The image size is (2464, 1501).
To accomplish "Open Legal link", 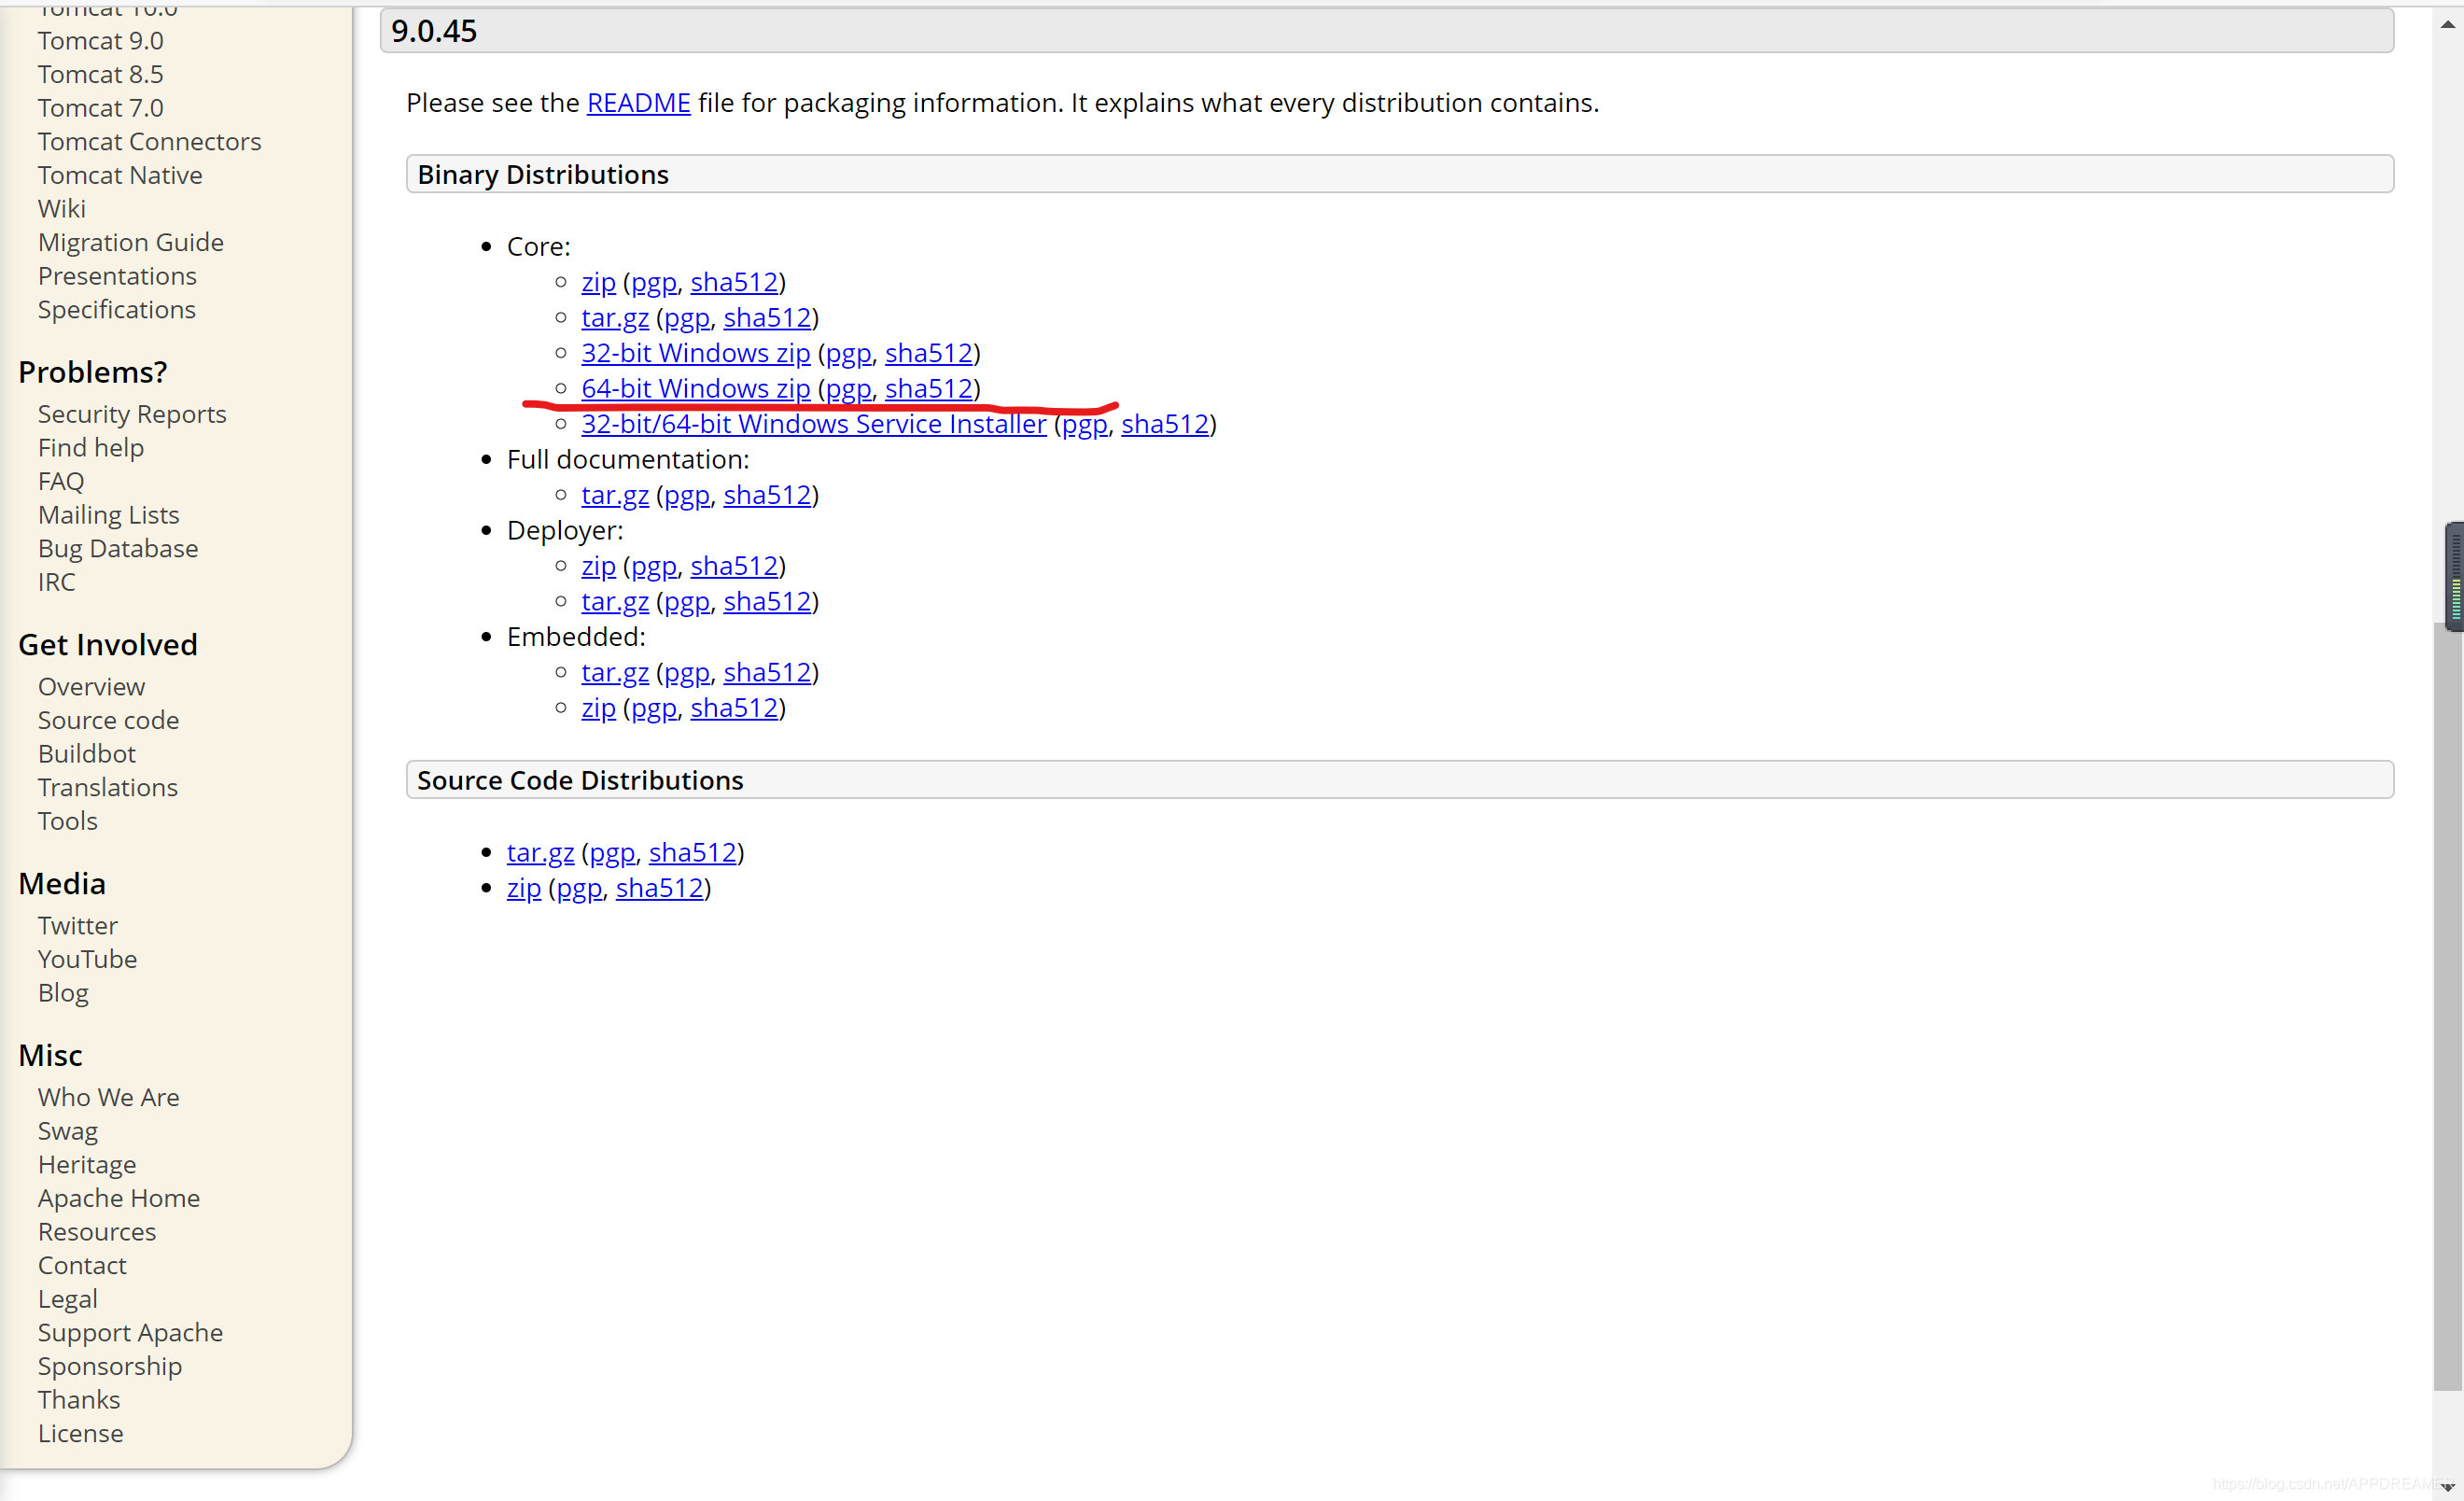I will click(x=67, y=1299).
